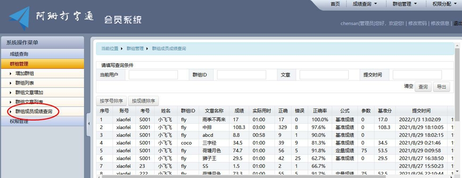Collapse the 群组管理 sidebar section

click(x=42, y=64)
